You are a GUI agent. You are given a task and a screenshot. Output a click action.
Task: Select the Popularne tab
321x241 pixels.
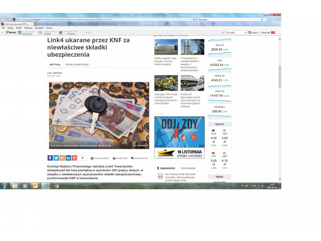[x=188, y=168]
